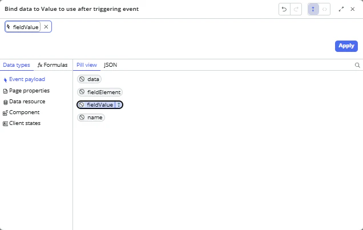
Task: Click the Page properties icon
Action: pyautogui.click(x=5, y=91)
